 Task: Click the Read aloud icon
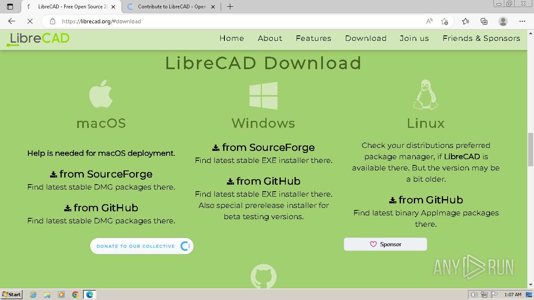pos(429,21)
